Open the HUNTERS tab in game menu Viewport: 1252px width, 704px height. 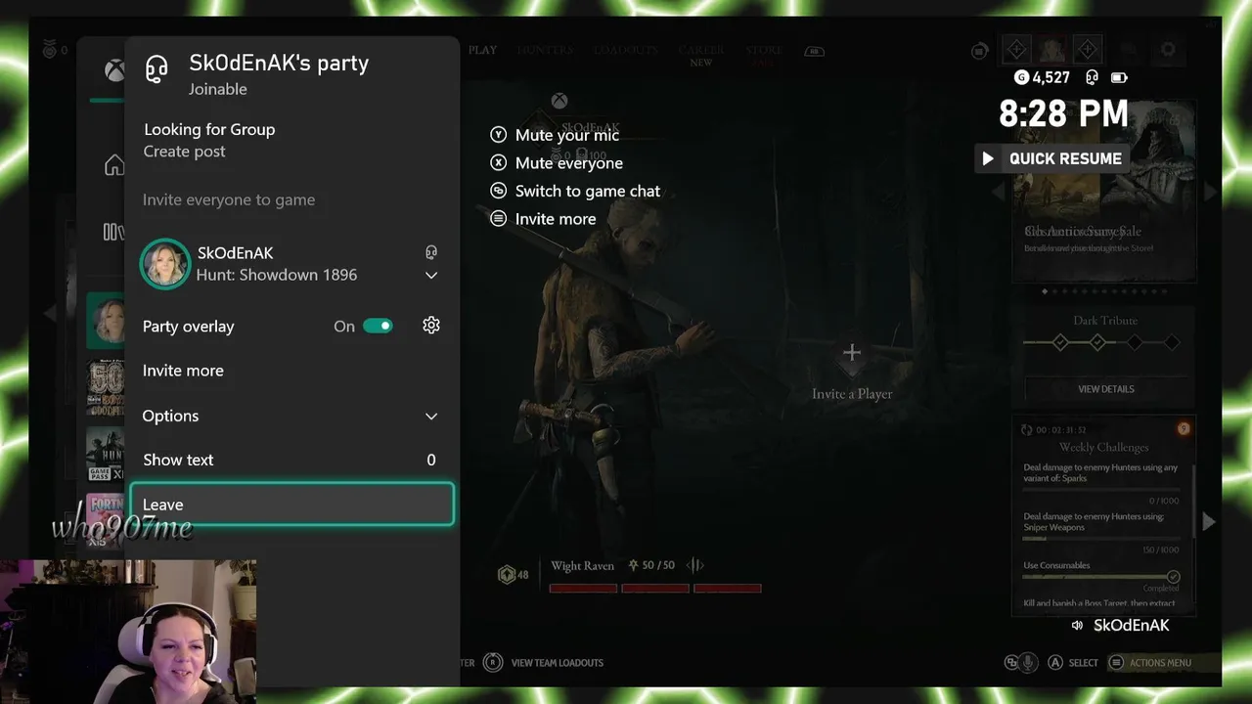click(x=545, y=50)
